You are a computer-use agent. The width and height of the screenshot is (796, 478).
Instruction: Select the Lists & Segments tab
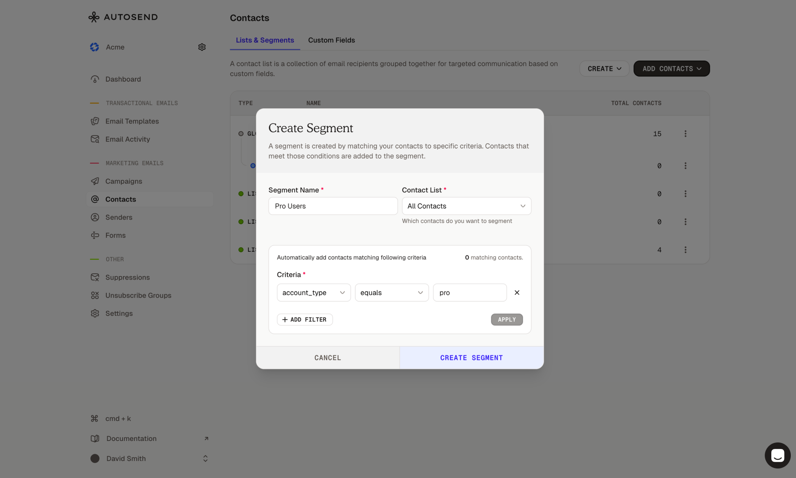(265, 40)
